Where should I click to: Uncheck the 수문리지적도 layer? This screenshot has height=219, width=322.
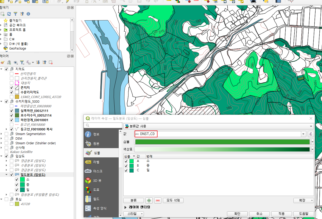click(x=11, y=92)
